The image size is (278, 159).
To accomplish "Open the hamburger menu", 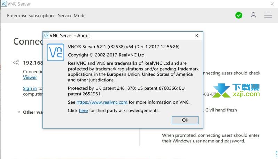I will (x=268, y=15).
